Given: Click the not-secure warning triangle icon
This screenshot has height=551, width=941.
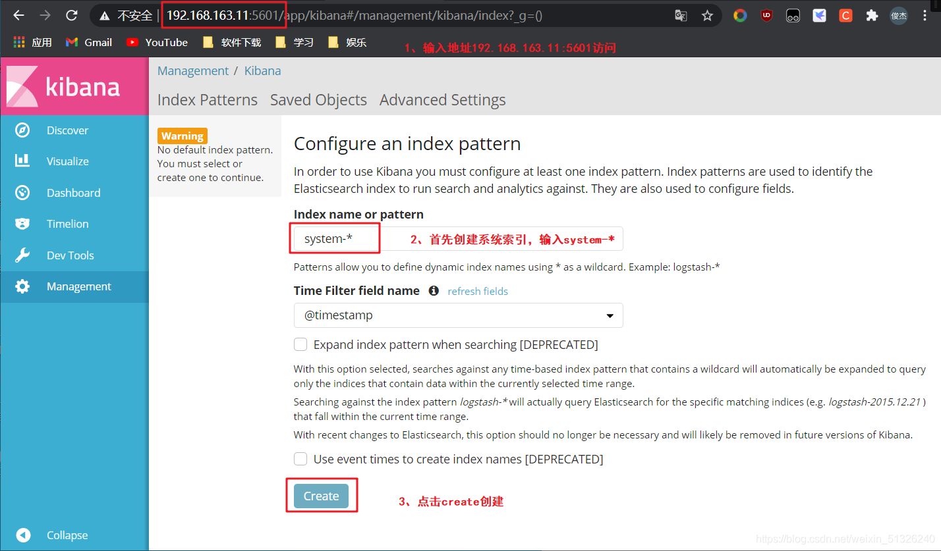Looking at the screenshot, I should (x=104, y=16).
